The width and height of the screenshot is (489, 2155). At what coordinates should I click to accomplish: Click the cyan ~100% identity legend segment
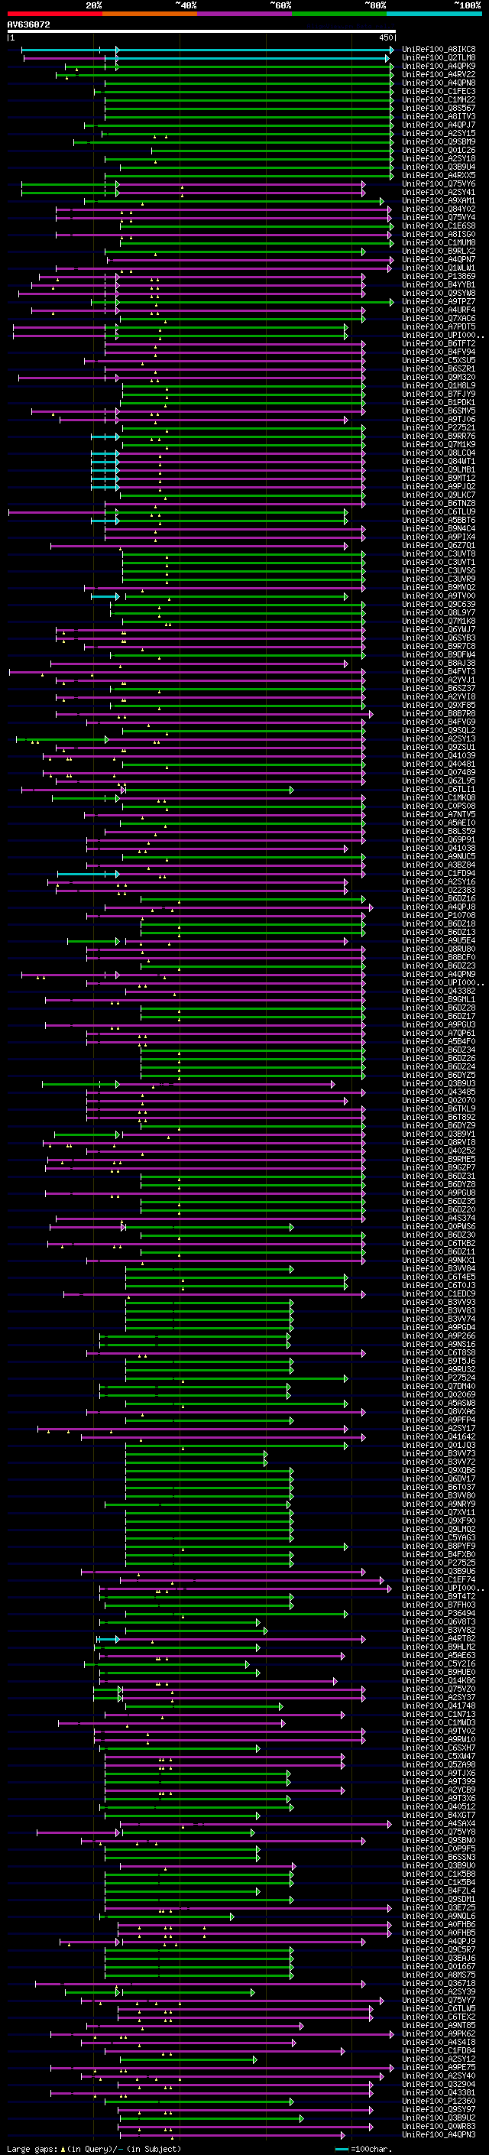click(435, 14)
